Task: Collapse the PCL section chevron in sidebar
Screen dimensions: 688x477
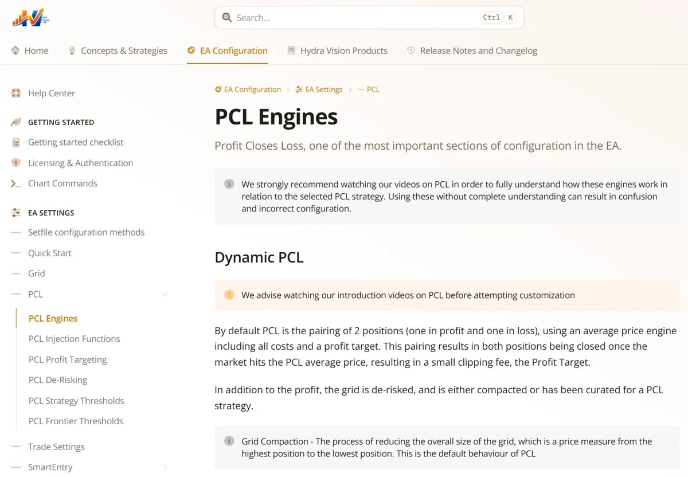Action: pos(165,295)
